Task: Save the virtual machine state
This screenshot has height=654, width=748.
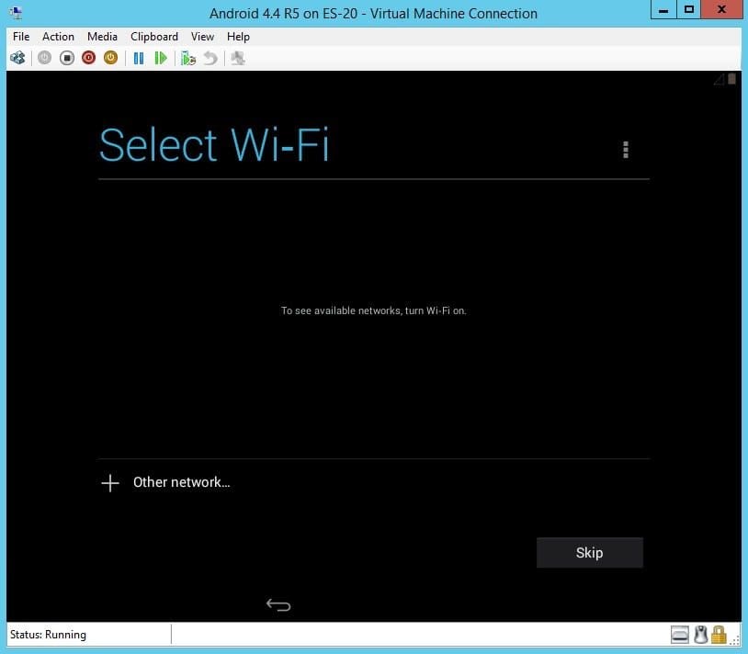Action: coord(110,58)
